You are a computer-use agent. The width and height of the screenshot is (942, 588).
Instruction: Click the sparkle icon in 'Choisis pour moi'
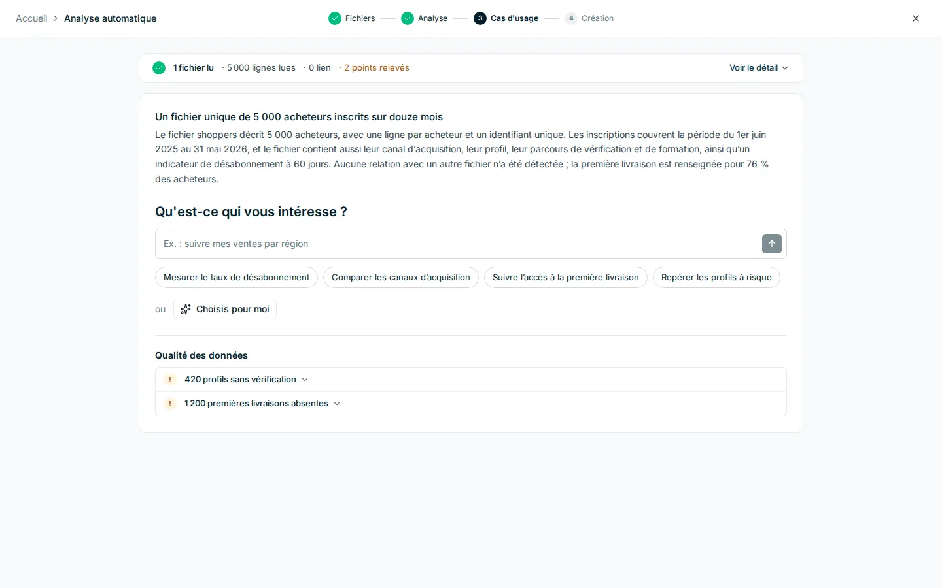pyautogui.click(x=186, y=309)
